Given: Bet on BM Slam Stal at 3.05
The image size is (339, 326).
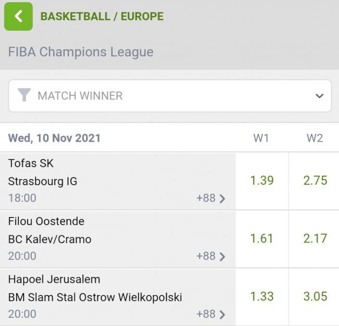Looking at the screenshot, I should tap(315, 296).
